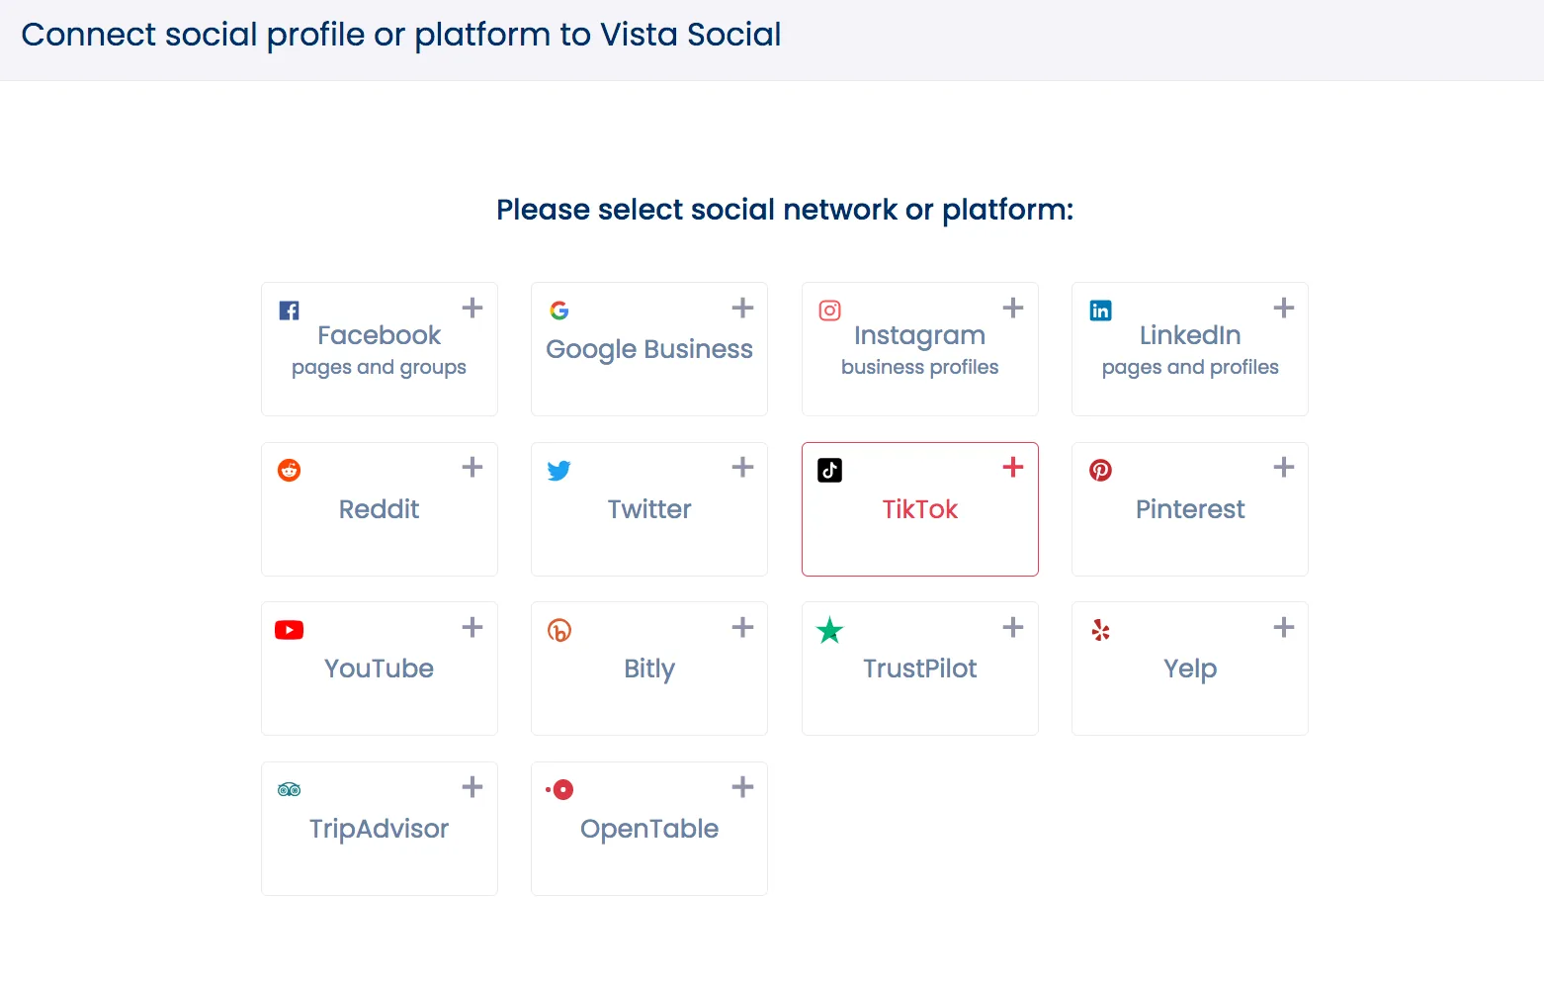
Task: Click the LinkedIn icon
Action: pos(1099,310)
